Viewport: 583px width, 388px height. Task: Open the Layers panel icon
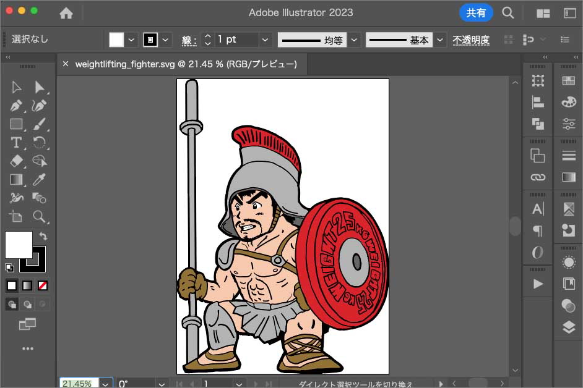[x=568, y=327]
